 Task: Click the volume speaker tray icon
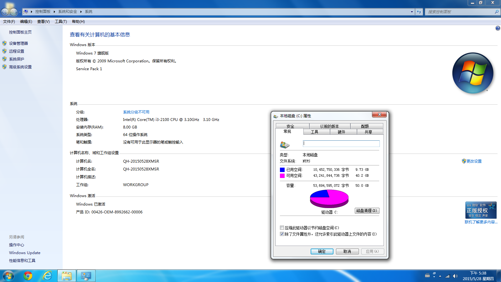click(x=455, y=276)
